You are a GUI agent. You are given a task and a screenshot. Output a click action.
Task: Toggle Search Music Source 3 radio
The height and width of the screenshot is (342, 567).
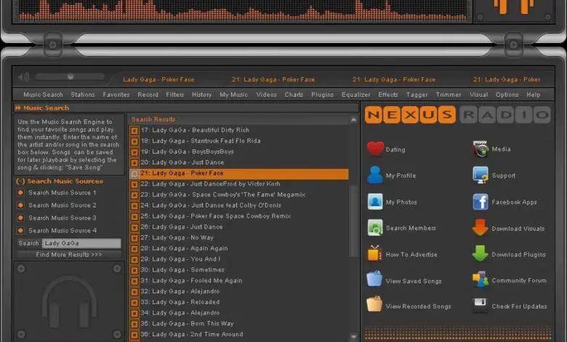[x=20, y=218]
